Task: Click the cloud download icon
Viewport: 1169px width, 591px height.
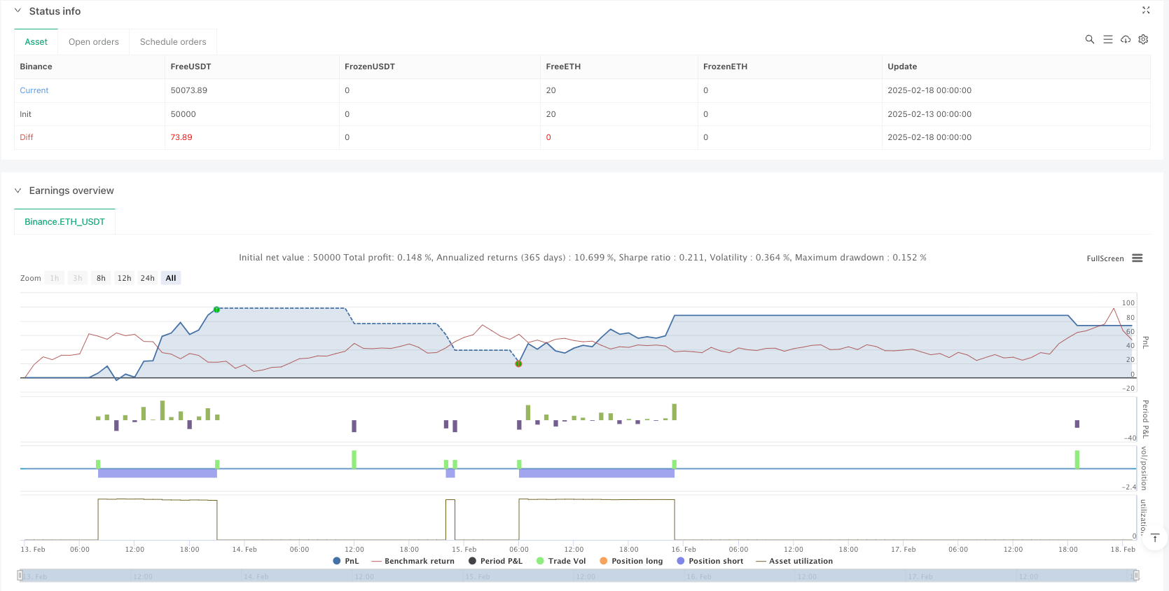Action: (x=1125, y=40)
